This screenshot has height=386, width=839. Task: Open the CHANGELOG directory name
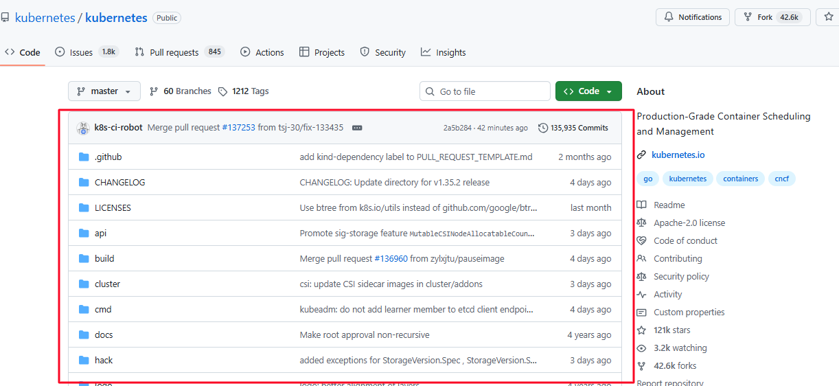(x=120, y=183)
